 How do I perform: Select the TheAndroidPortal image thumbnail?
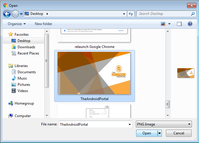[x=94, y=73]
